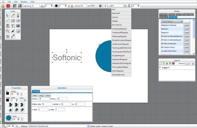This screenshot has height=128, width=197.
Task: Click the id input field svg_12
Action: (x=33, y=6)
